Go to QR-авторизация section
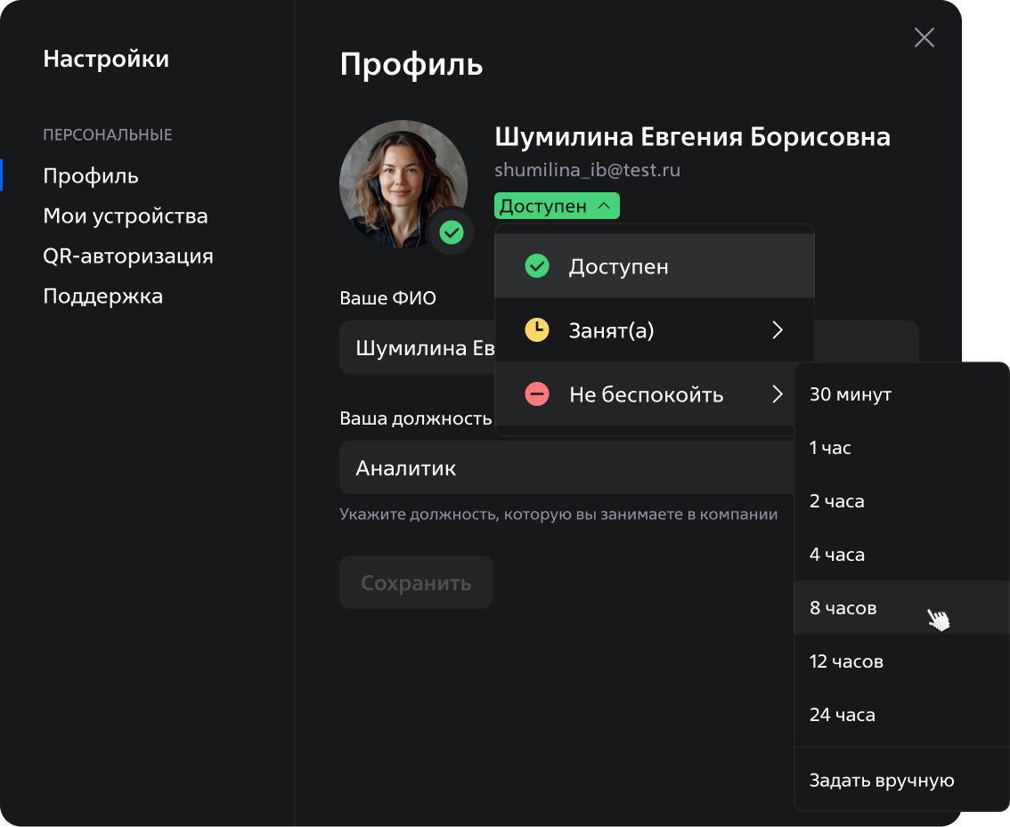 click(128, 256)
